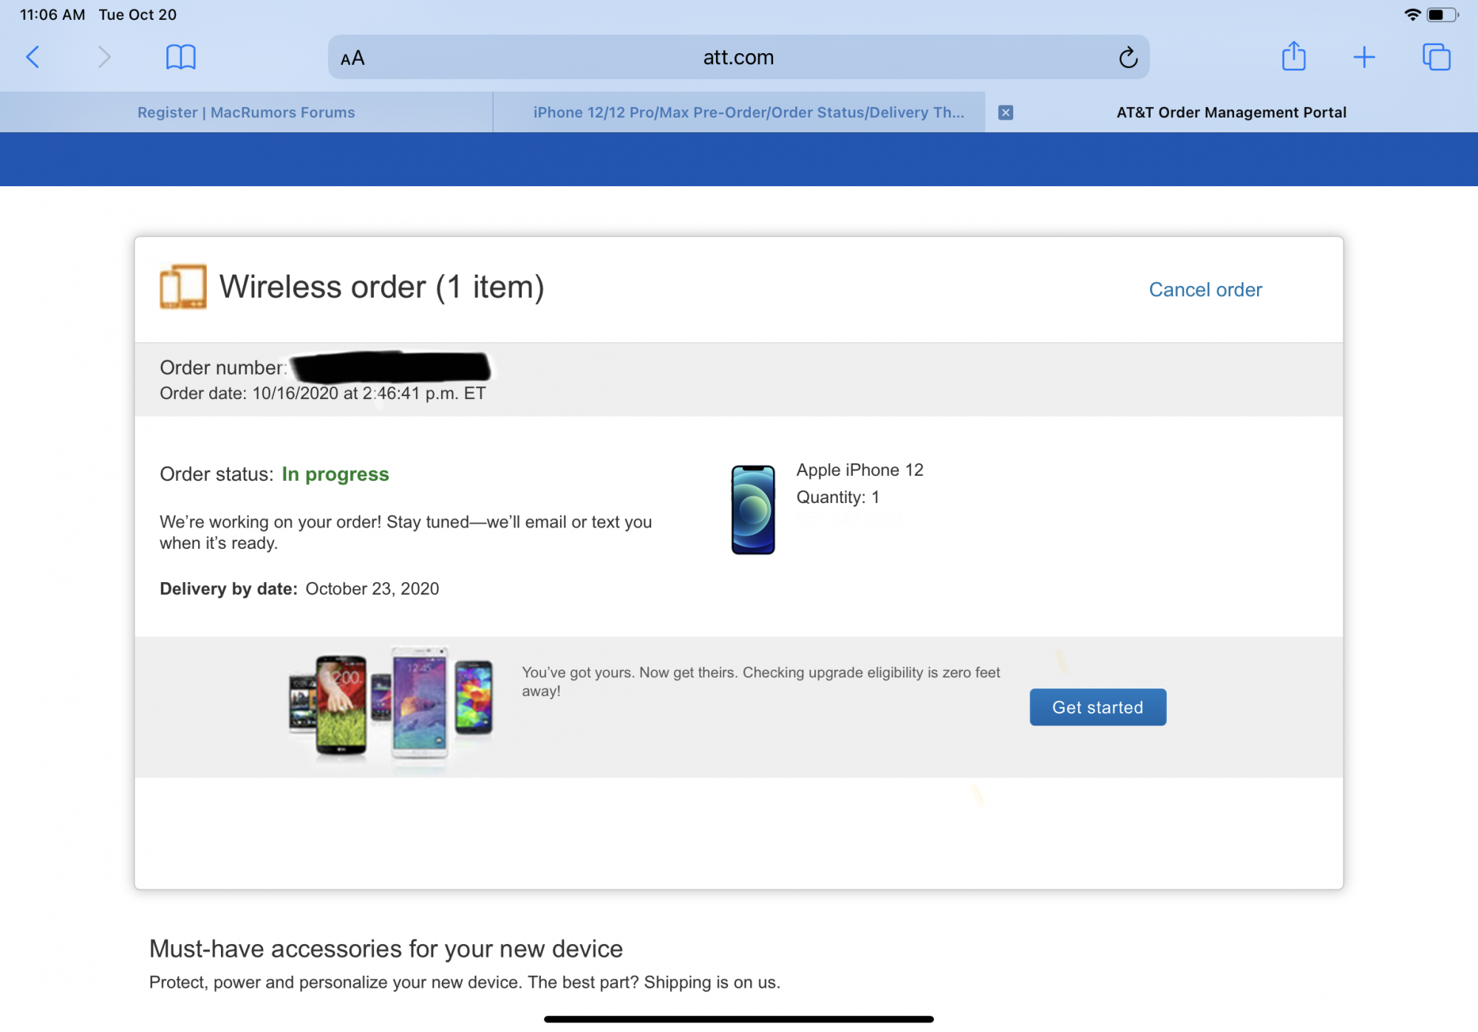Viewport: 1478px width, 1032px height.
Task: Tap the orange wireless order devices icon
Action: [183, 287]
